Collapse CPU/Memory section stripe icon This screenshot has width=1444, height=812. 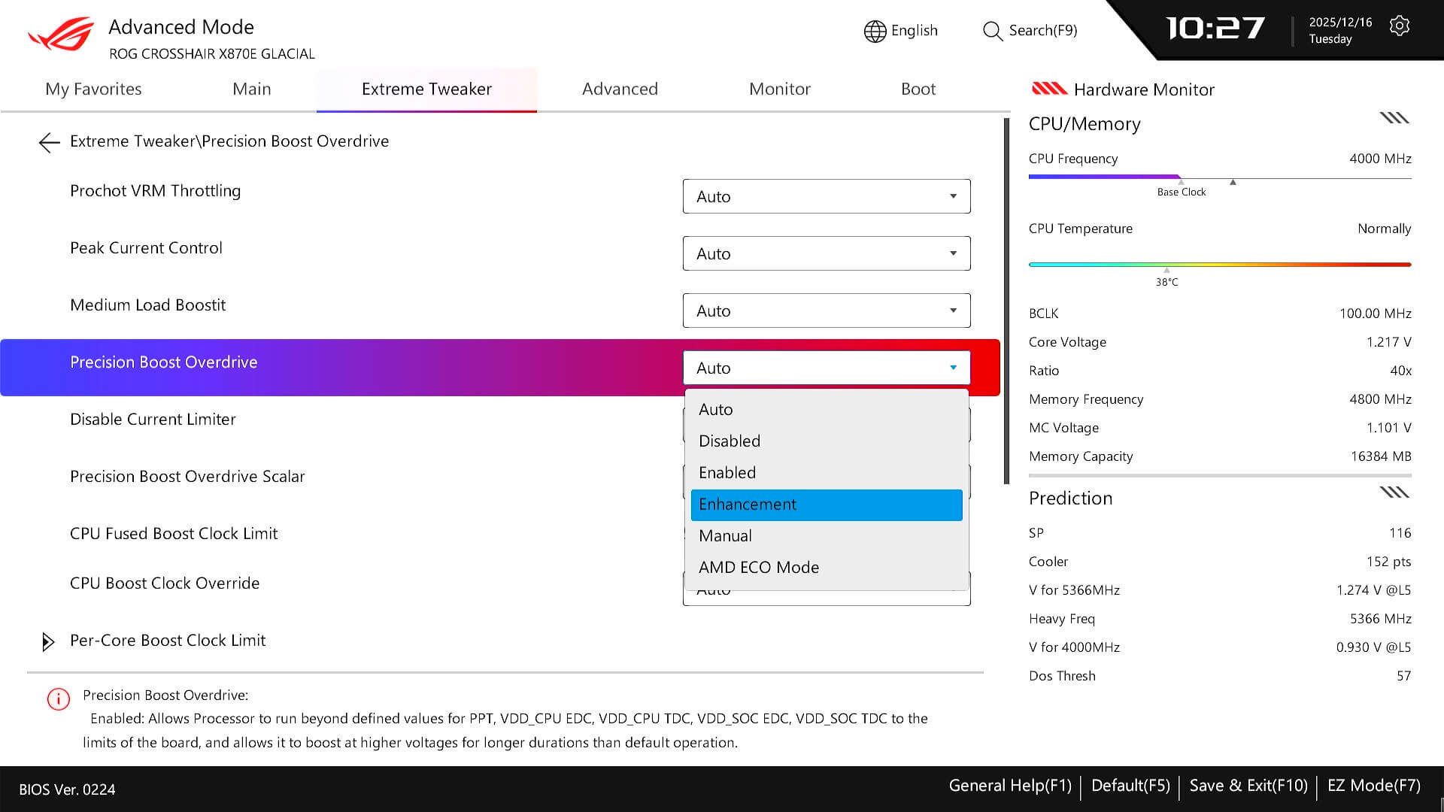(x=1394, y=118)
